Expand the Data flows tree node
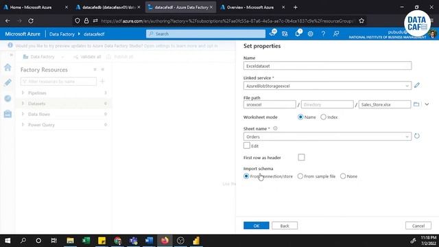The height and width of the screenshot is (247, 439). 23,114
